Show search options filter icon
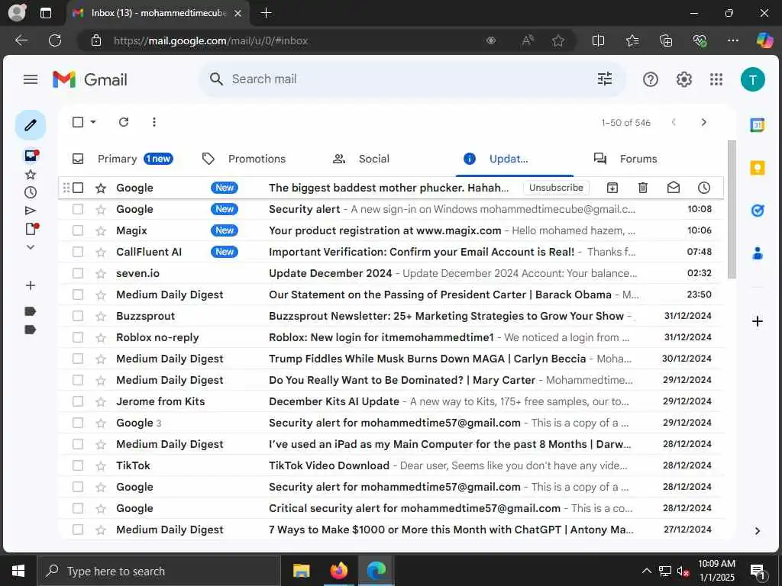This screenshot has height=586, width=782. pyautogui.click(x=605, y=79)
